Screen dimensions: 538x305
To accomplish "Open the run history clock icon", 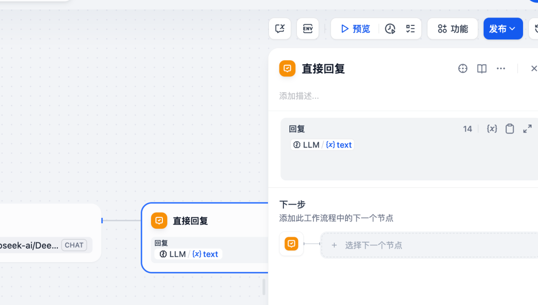I will coord(390,28).
